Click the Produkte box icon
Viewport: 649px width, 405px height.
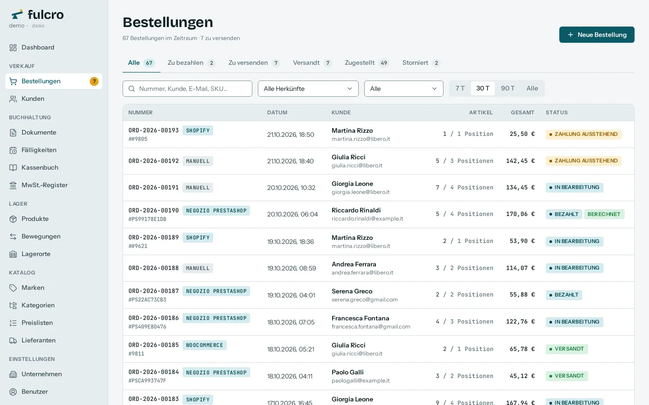[x=13, y=219]
